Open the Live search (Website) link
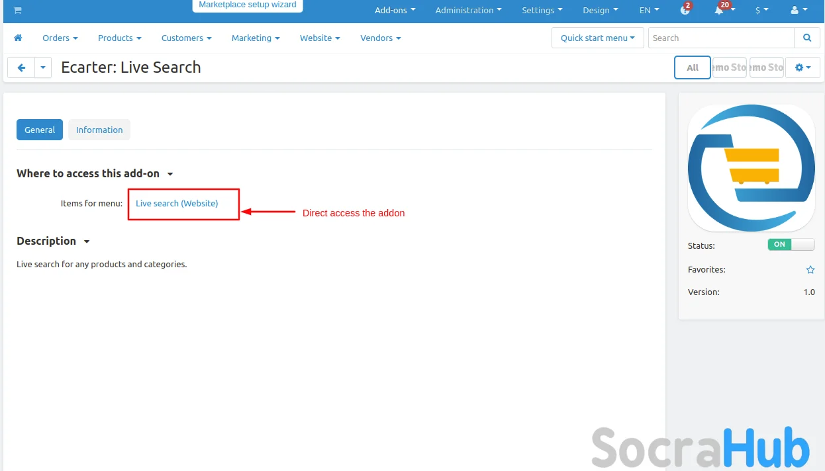The image size is (825, 471). click(x=177, y=204)
